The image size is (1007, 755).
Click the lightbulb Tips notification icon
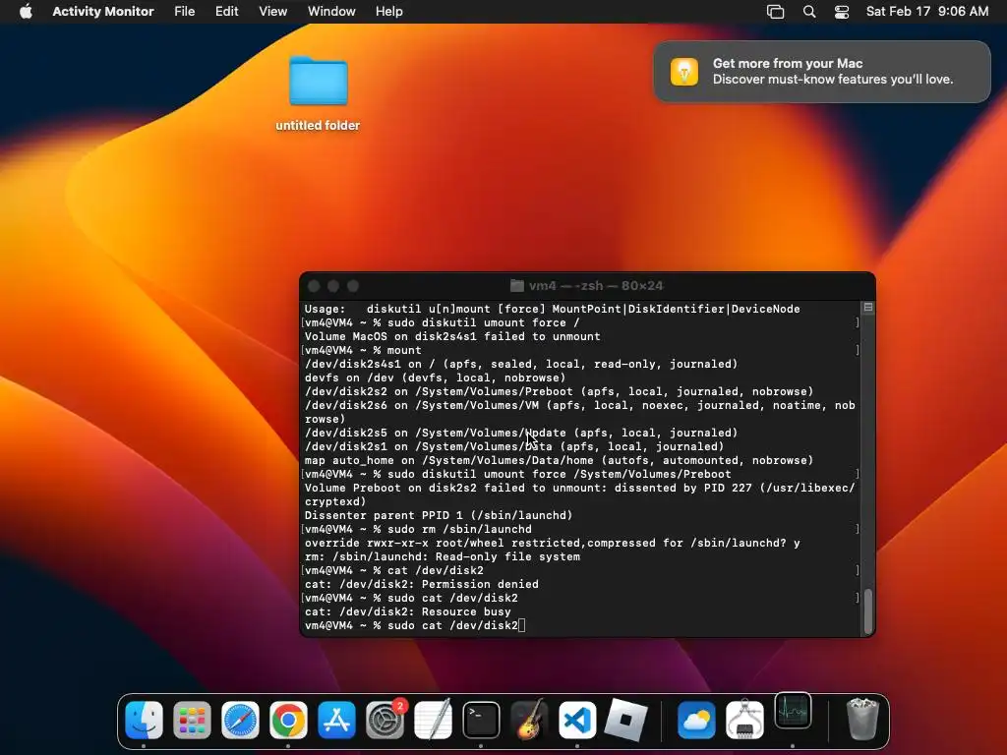coord(684,71)
